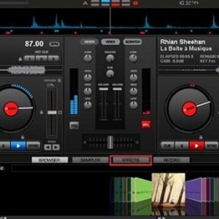Viewport: 219px width, 219px height.
Task: Switch to the SCRATCH tab
Action: 133,42
